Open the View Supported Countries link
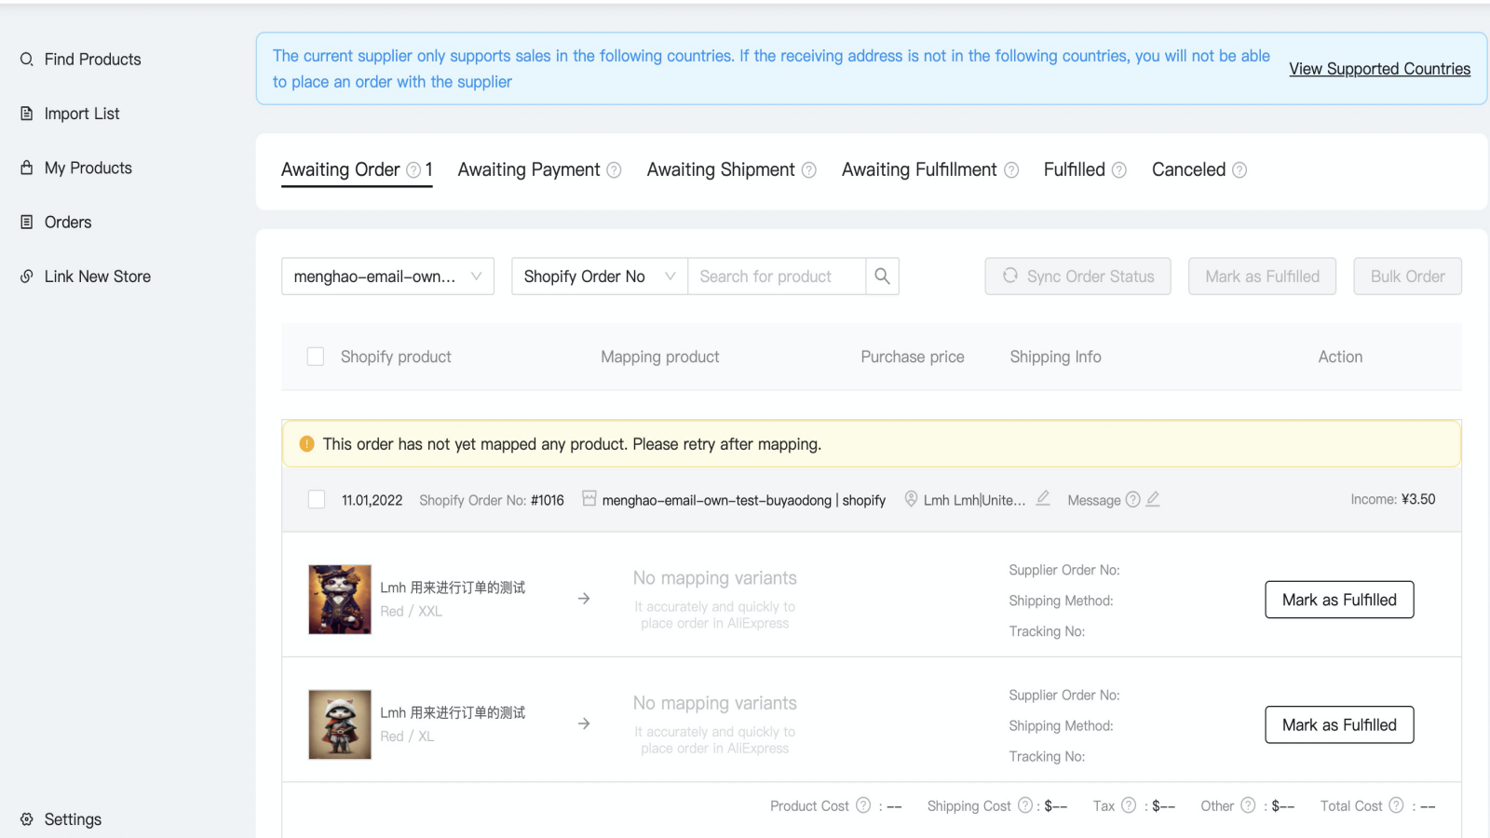The width and height of the screenshot is (1490, 838). tap(1379, 68)
